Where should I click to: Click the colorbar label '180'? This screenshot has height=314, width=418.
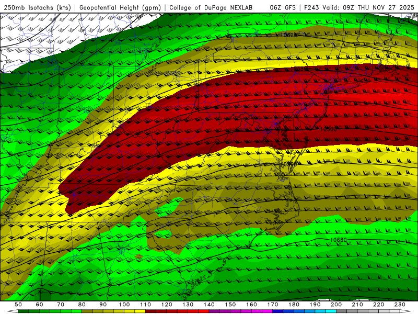pos(294,305)
